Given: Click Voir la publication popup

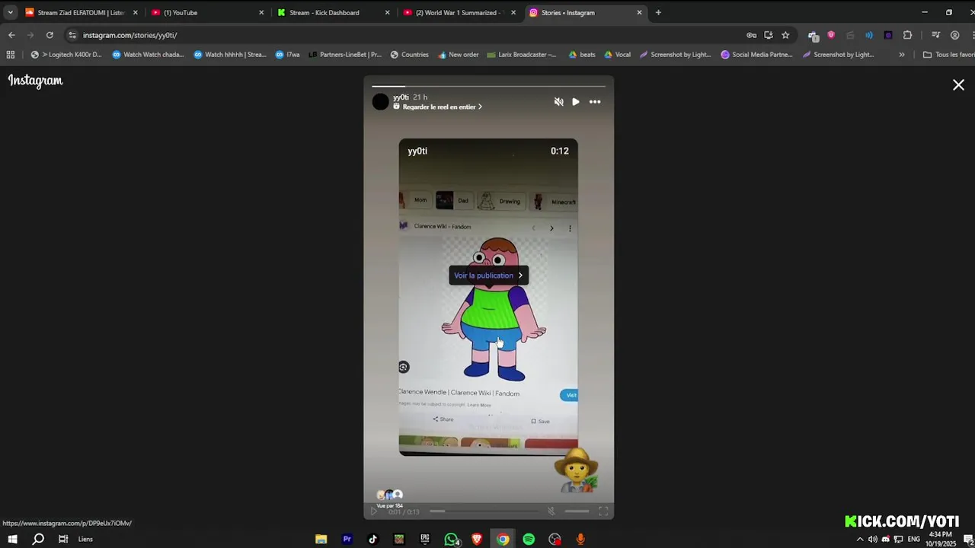Looking at the screenshot, I should (488, 276).
